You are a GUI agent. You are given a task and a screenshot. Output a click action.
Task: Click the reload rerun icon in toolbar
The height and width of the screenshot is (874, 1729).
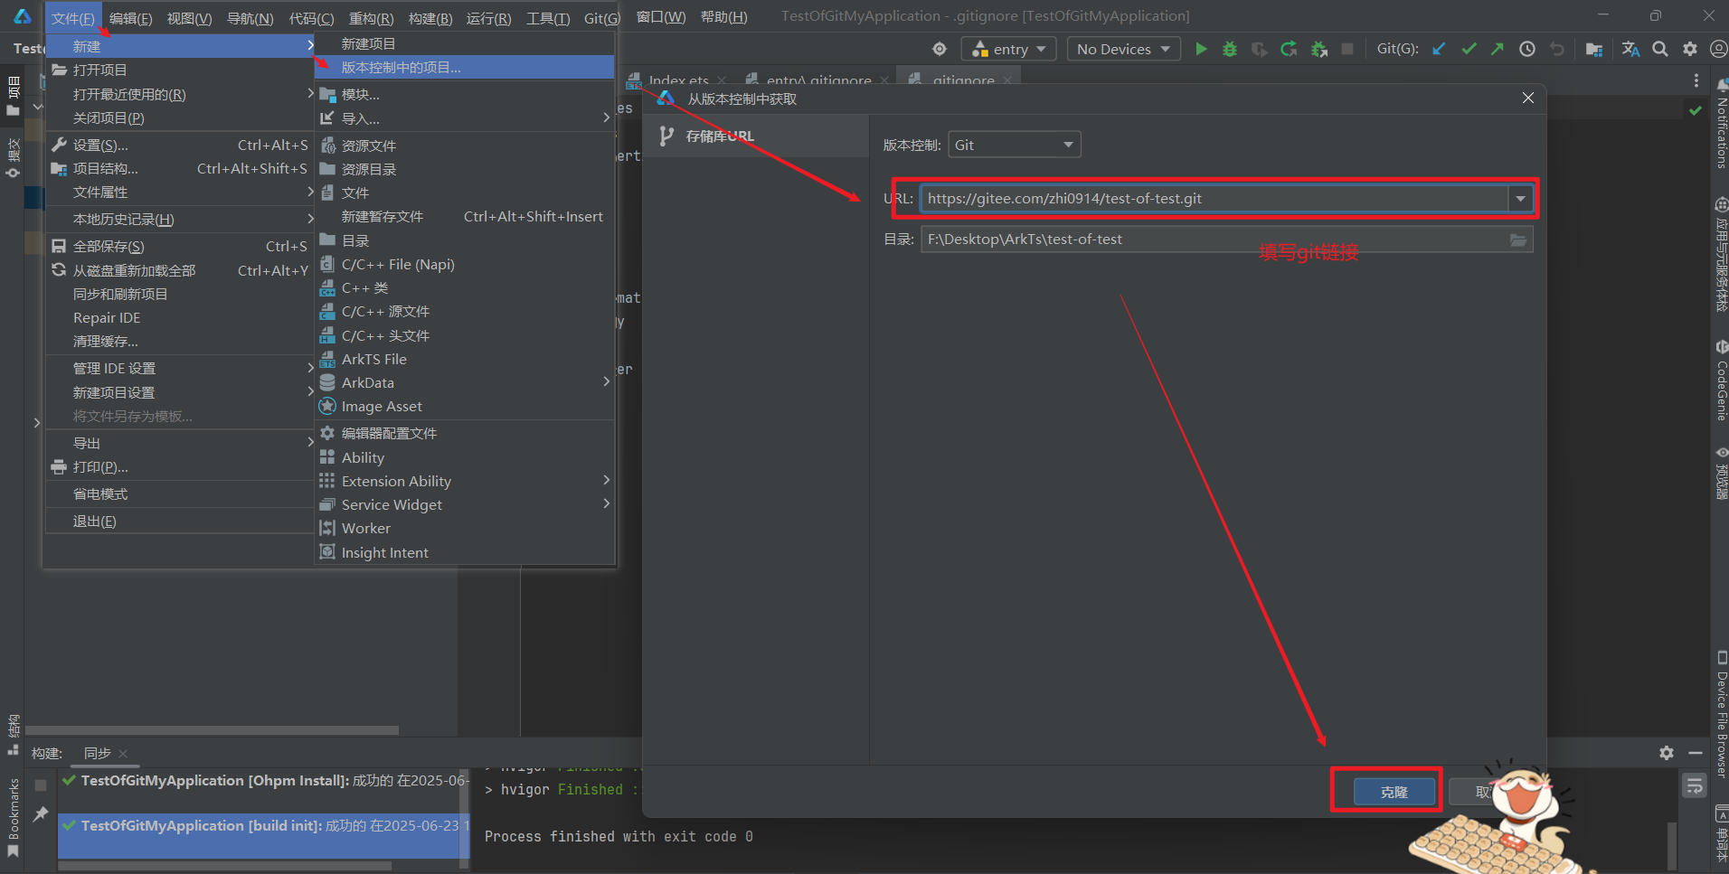(1289, 49)
